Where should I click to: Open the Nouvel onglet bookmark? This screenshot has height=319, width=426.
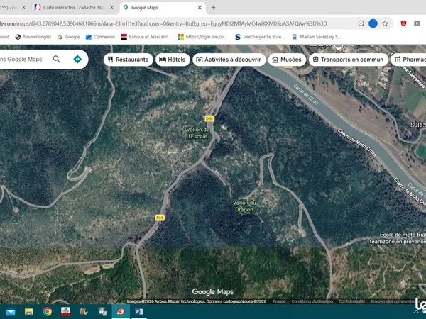pyautogui.click(x=33, y=37)
